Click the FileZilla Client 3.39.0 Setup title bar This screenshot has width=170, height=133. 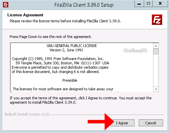click(x=84, y=5)
